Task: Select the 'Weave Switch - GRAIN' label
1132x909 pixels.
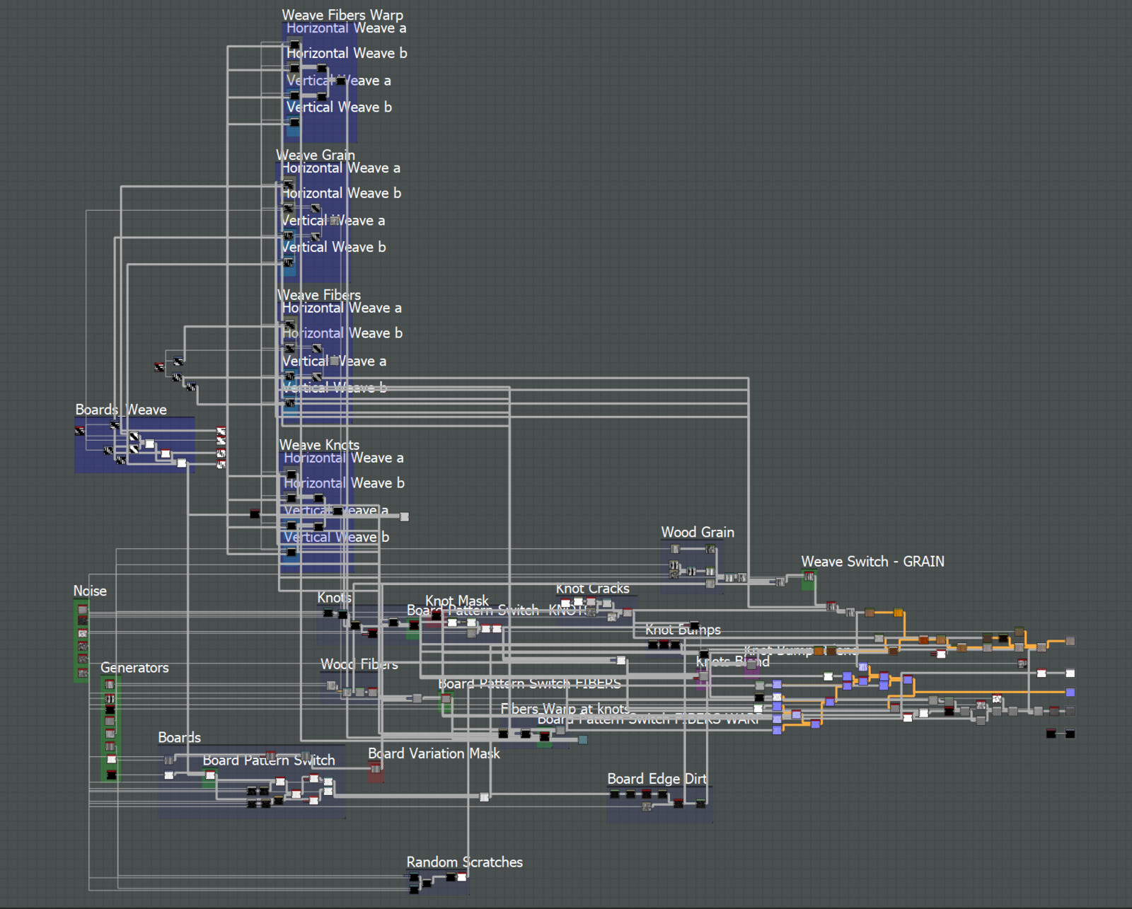Action: pyautogui.click(x=872, y=562)
